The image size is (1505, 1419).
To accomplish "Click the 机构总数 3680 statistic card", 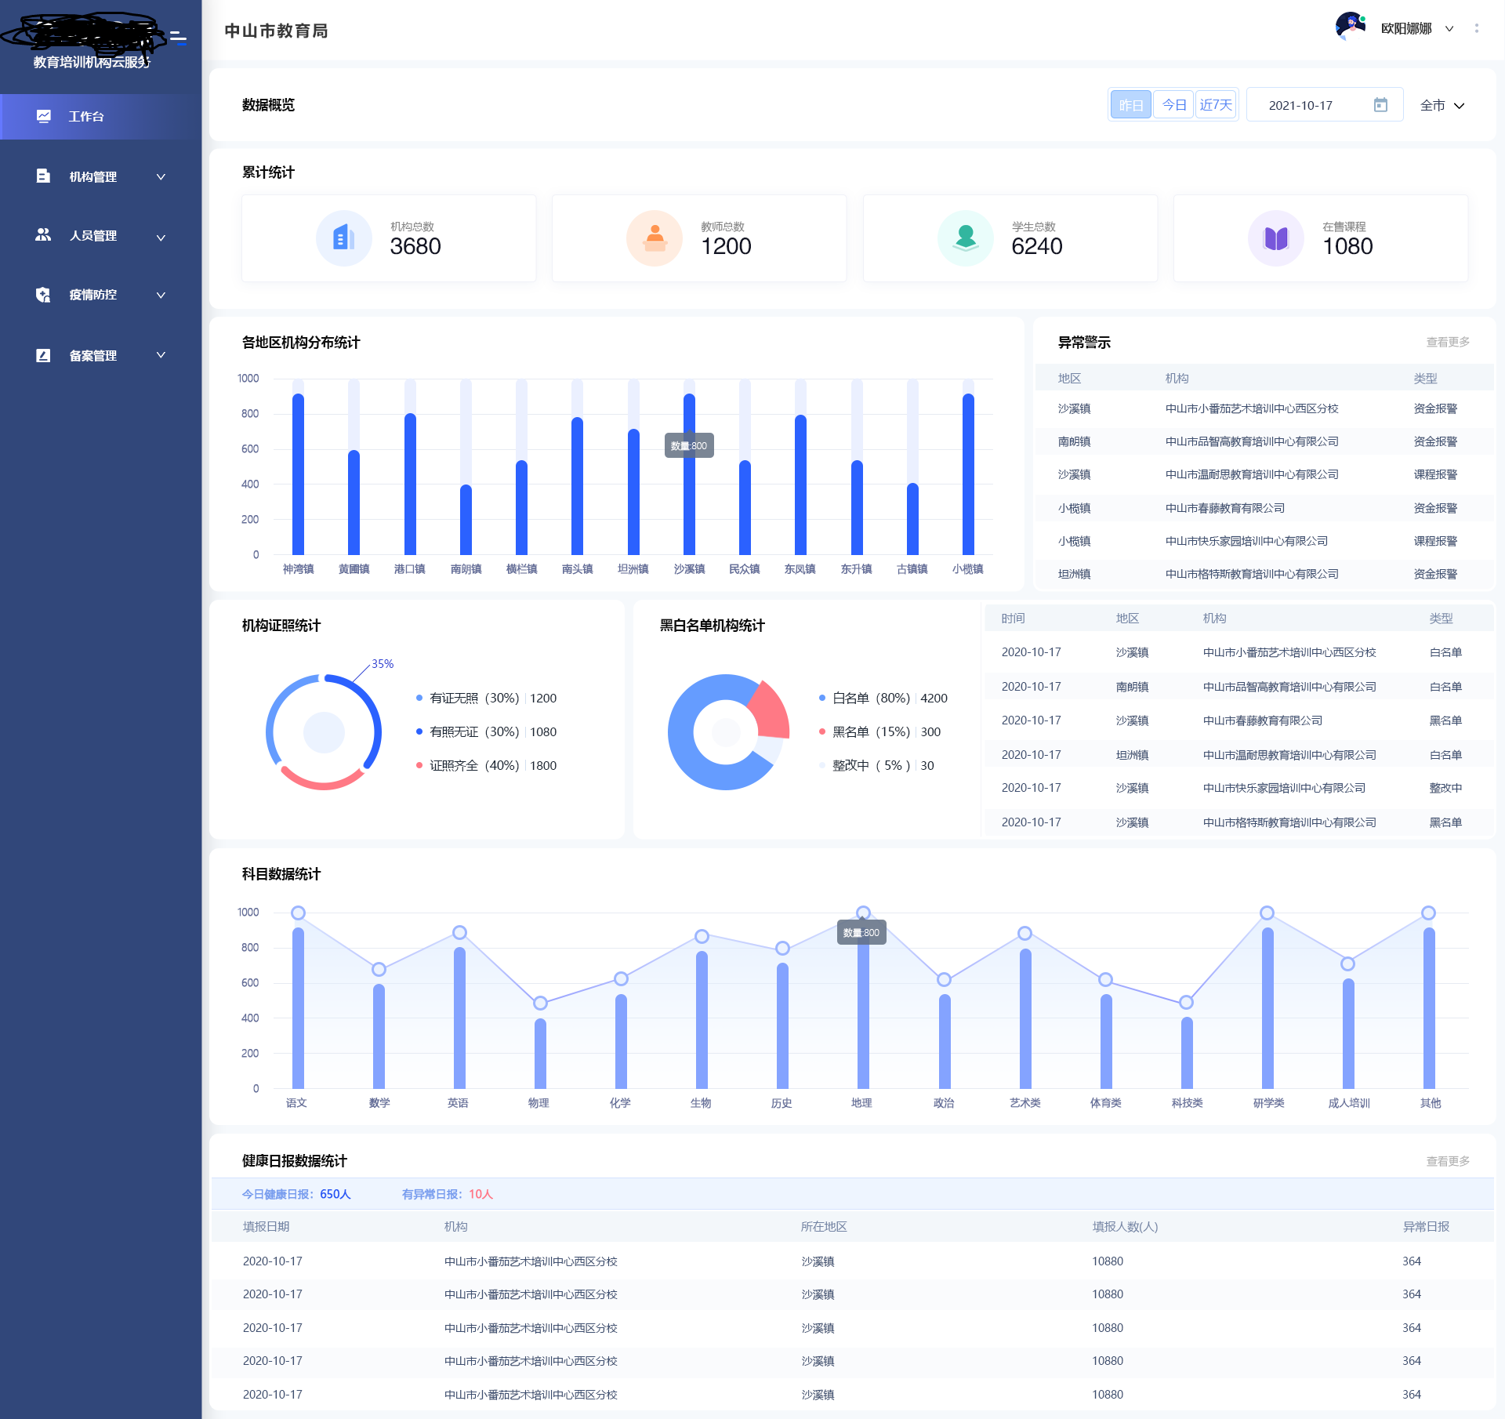I will point(389,238).
